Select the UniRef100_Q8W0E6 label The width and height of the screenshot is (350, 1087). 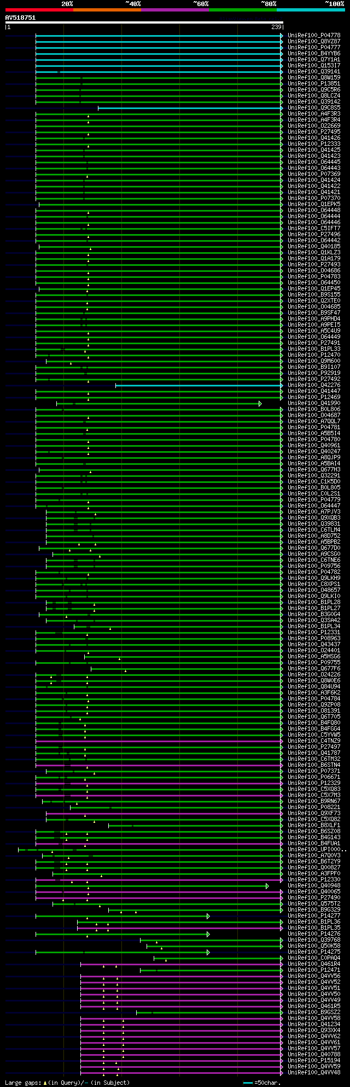(314, 681)
